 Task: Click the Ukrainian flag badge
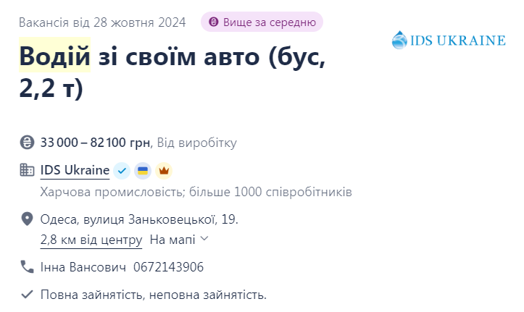click(143, 171)
